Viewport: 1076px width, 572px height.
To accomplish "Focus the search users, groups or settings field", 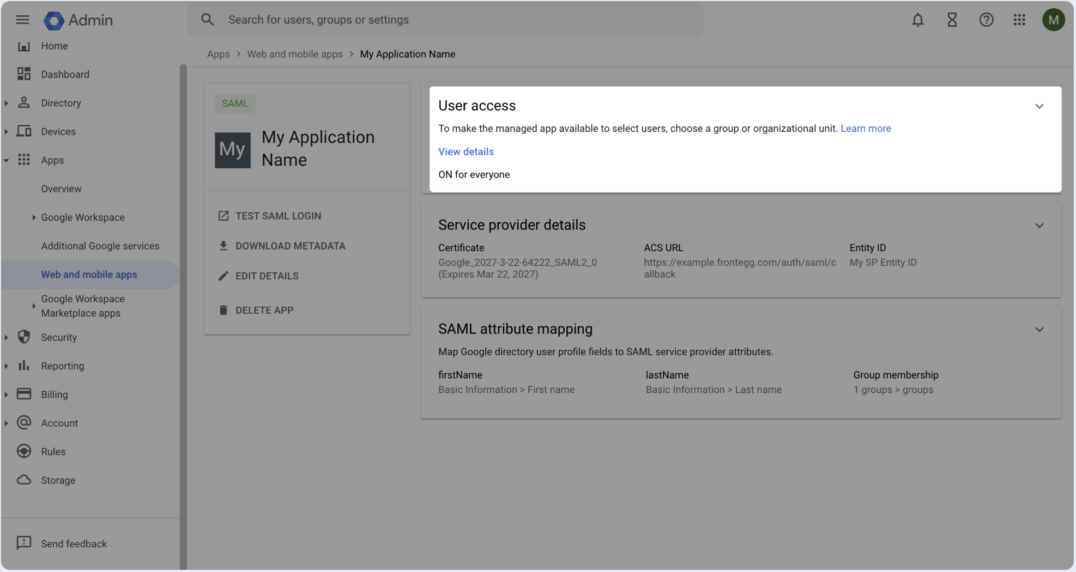I will tap(452, 20).
